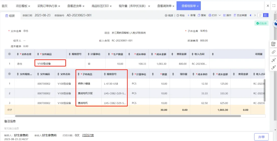
Task: Switch to the 现存量 (库存状况表) tab
Action: click(134, 6)
